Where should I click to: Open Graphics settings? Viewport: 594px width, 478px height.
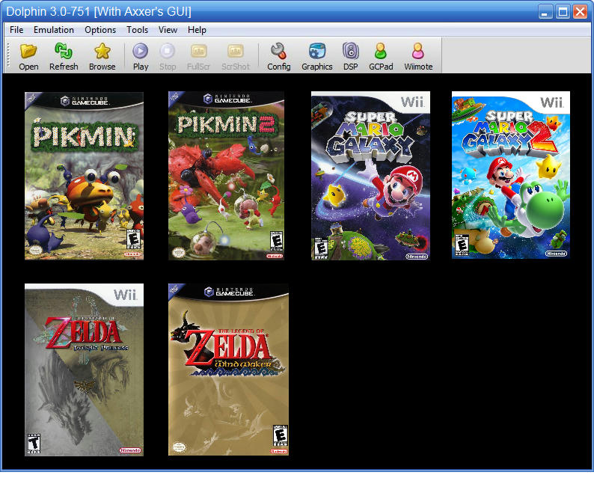[316, 56]
